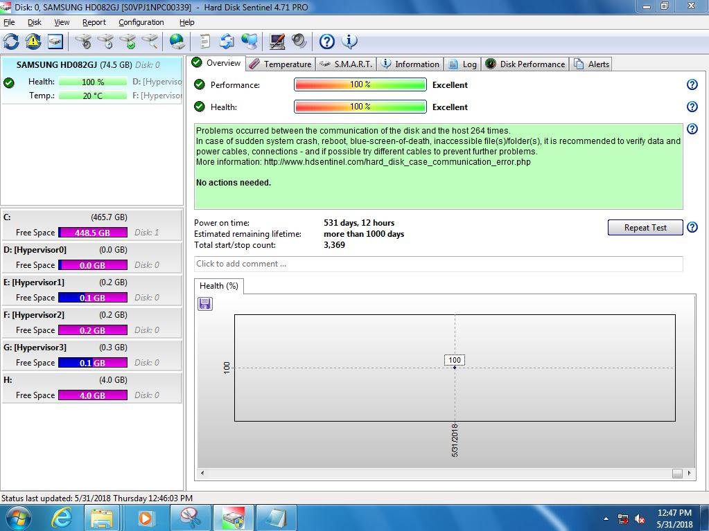Click the Repeat Test button
Image resolution: width=709 pixels, height=531 pixels.
pos(645,228)
